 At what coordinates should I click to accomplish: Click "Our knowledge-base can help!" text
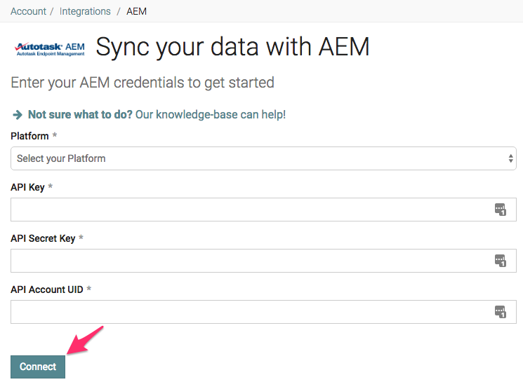coord(211,114)
